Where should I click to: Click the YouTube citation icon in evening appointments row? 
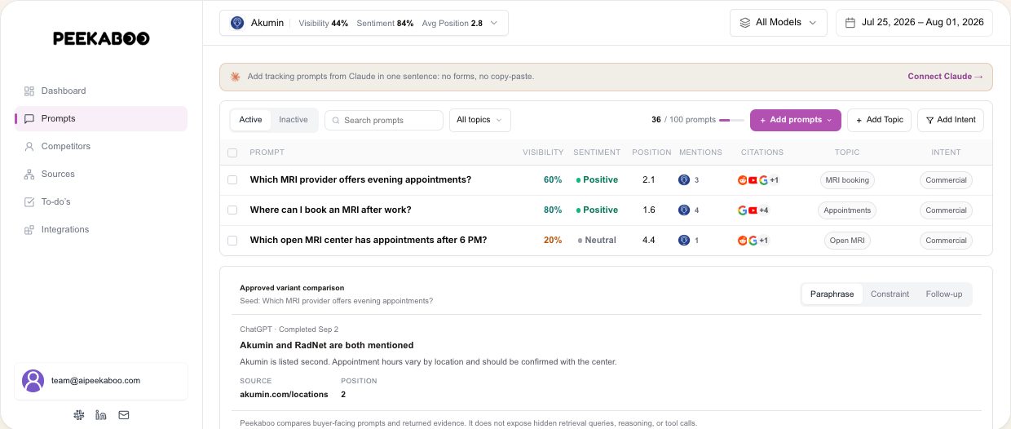pyautogui.click(x=753, y=180)
